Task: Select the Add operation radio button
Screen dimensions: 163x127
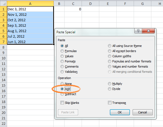Action: (62, 89)
